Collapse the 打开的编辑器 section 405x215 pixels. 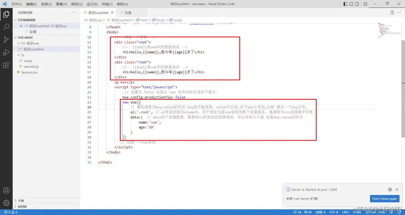point(46,20)
